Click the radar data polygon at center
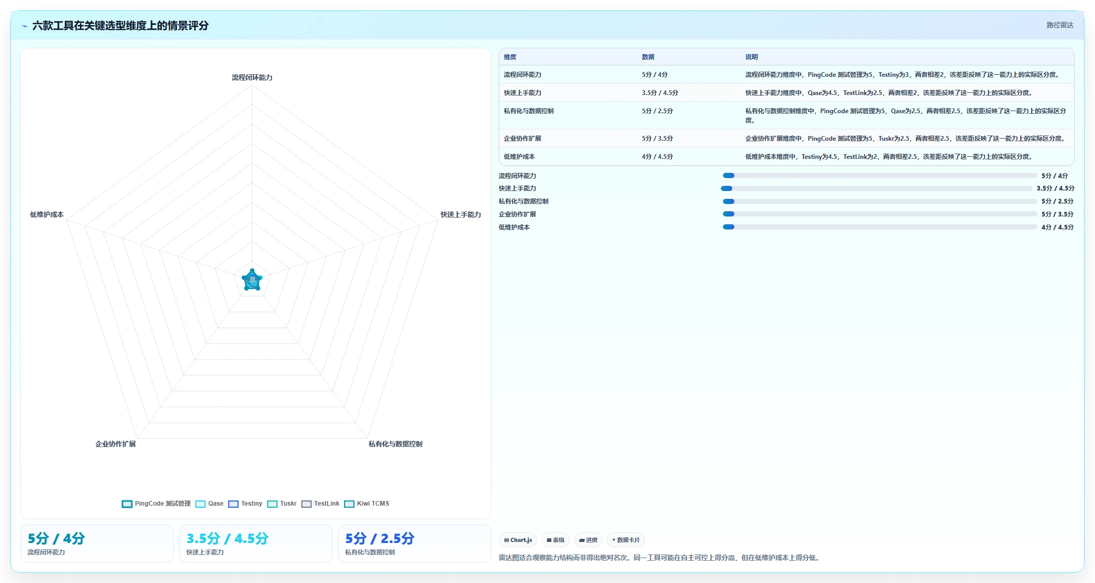Image resolution: width=1095 pixels, height=583 pixels. click(252, 280)
